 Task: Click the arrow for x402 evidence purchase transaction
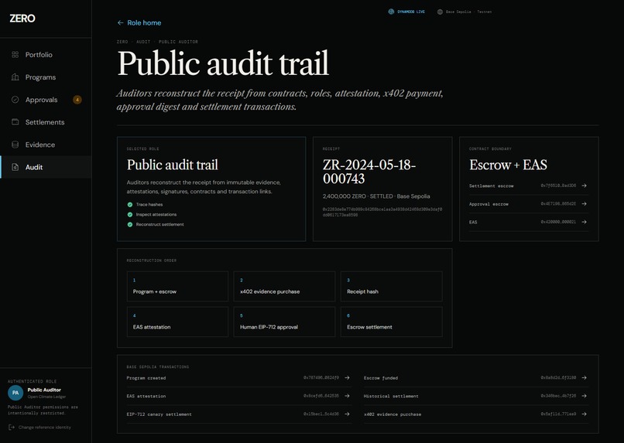click(x=584, y=414)
